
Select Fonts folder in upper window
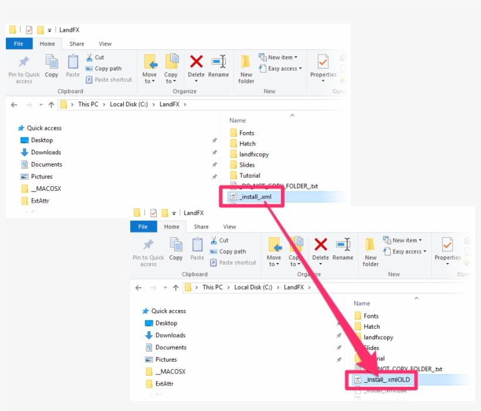coord(242,133)
